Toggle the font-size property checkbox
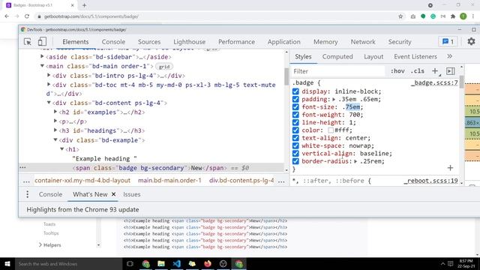This screenshot has width=480, height=270. [295, 106]
